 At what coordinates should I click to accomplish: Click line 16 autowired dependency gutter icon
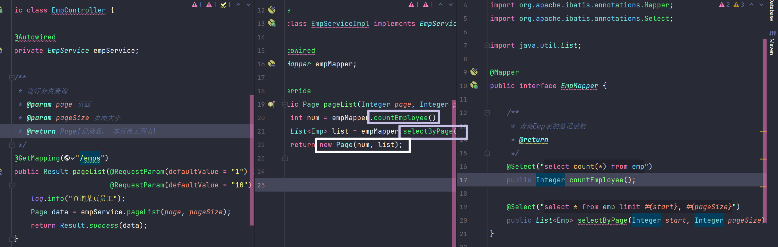272,64
